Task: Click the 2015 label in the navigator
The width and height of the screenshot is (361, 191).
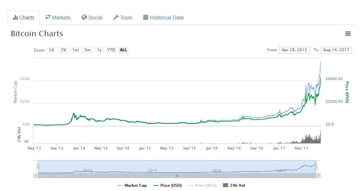Action: 152,171
